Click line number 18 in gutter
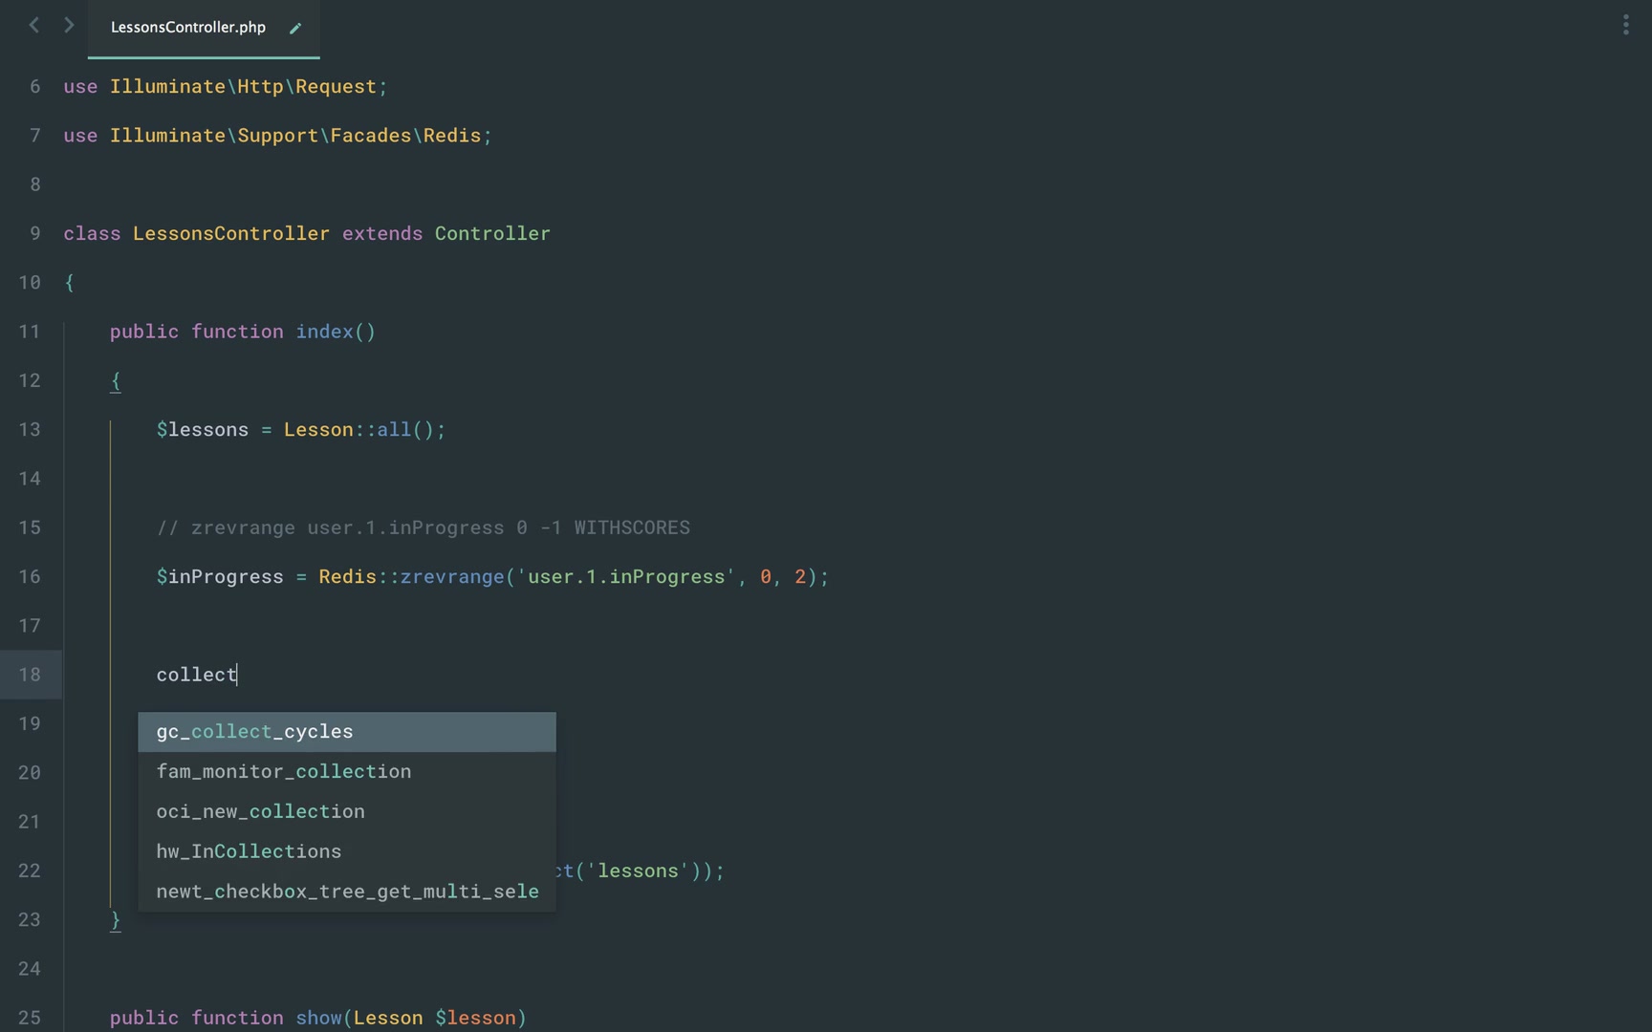1652x1032 pixels. (30, 675)
